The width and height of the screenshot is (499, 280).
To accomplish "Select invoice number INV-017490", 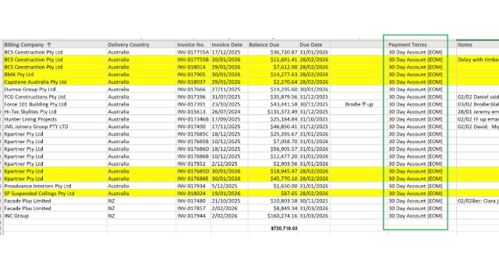I will click(x=191, y=127).
